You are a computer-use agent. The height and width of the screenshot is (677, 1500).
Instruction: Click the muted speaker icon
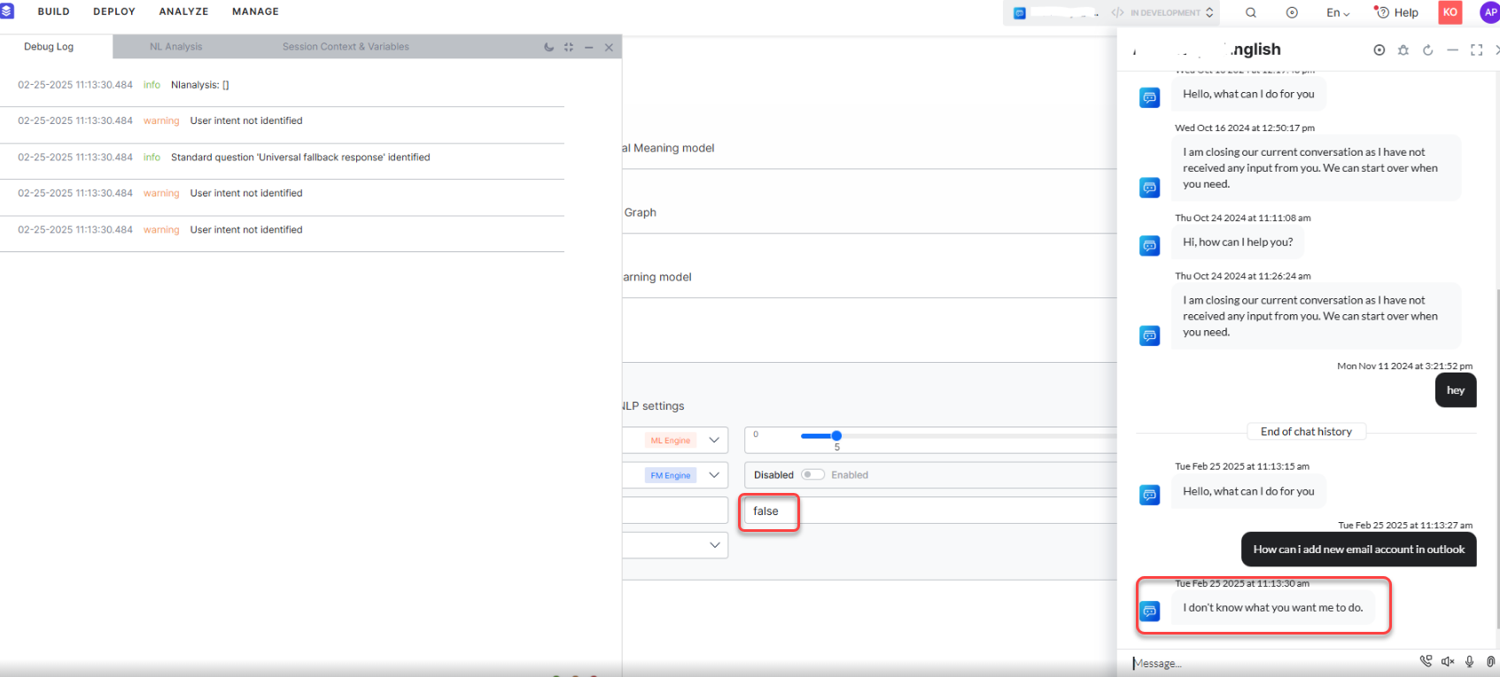click(x=1448, y=662)
